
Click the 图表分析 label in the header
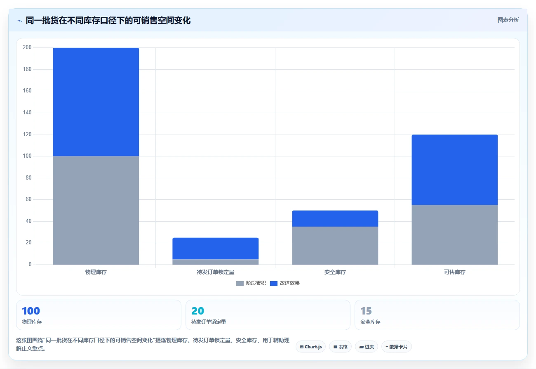pos(508,20)
